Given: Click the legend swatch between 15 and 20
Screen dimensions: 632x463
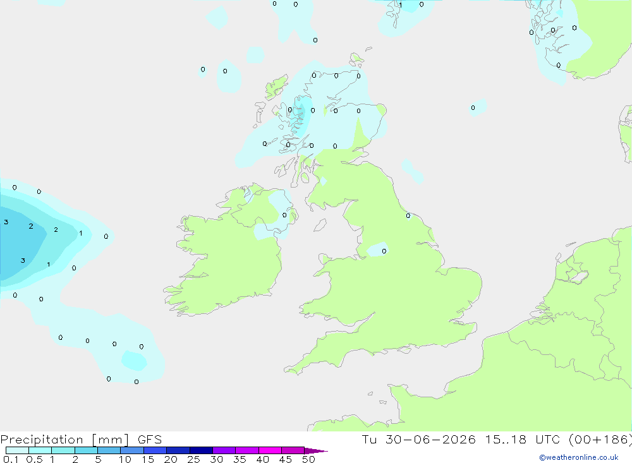Looking at the screenshot, I should coord(155,450).
